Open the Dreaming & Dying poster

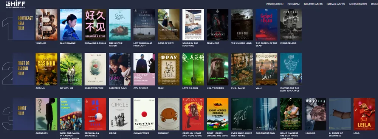coord(96,24)
